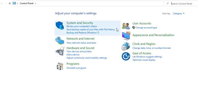Click the Ease of Access icon
This screenshot has width=198, height=111.
tap(126, 56)
